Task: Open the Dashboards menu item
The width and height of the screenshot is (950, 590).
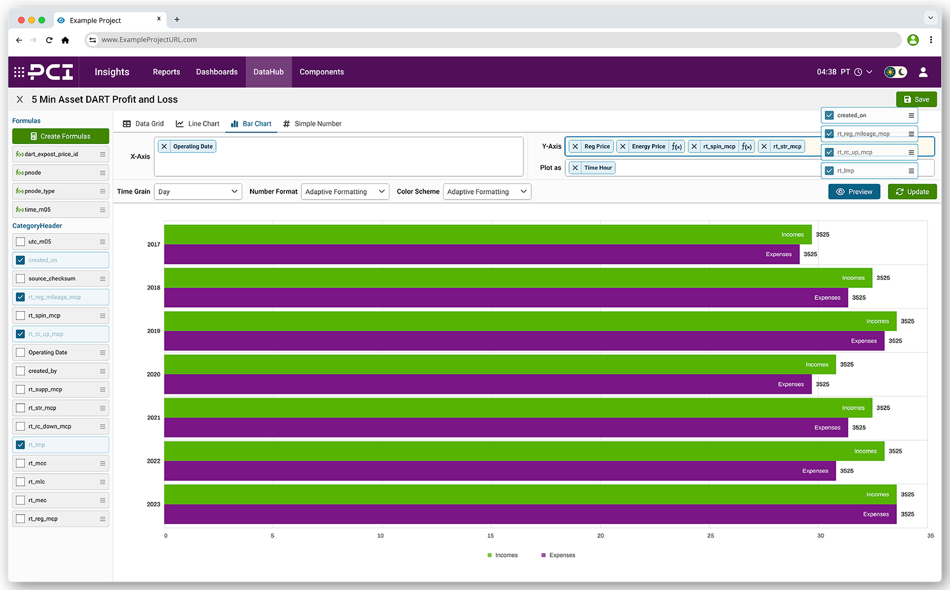Action: pos(216,72)
